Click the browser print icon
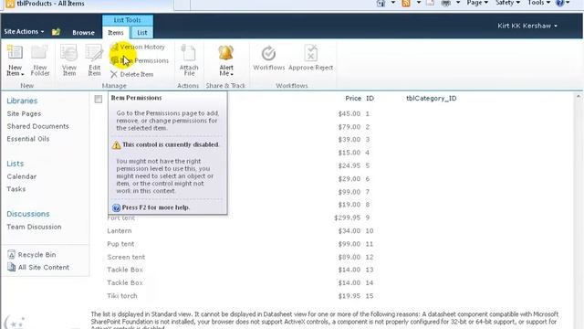Image resolution: width=584 pixels, height=329 pixels. [x=446, y=3]
